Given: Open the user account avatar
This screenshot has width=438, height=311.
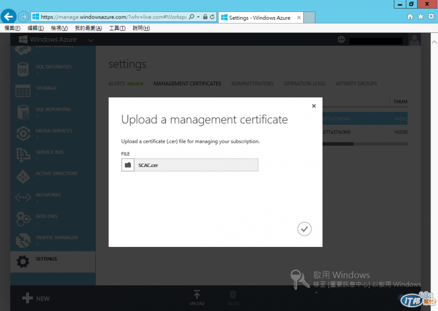Looking at the screenshot, I should pos(414,39).
